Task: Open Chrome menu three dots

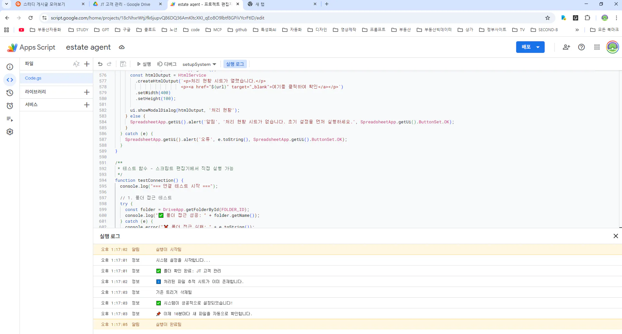Action: coord(616,18)
